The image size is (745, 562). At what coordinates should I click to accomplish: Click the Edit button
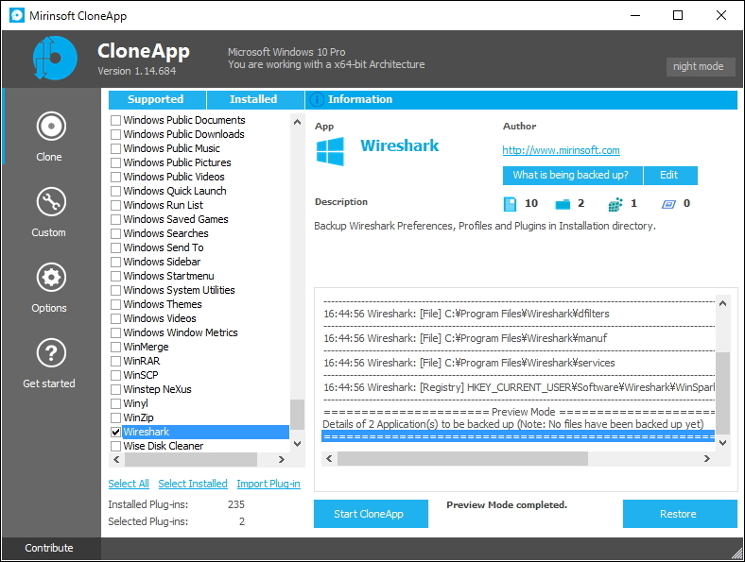coord(670,175)
